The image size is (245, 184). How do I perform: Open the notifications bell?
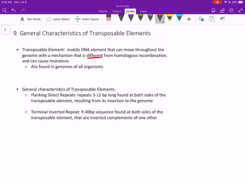(213, 11)
